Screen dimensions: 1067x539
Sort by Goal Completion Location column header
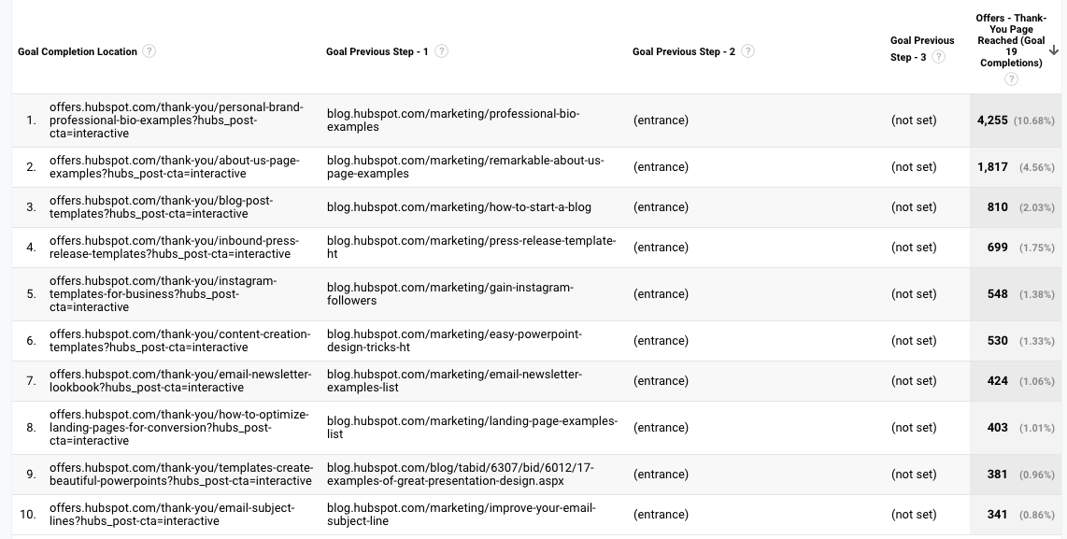coord(78,51)
